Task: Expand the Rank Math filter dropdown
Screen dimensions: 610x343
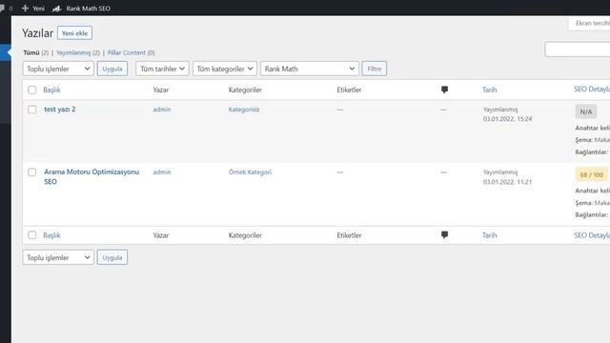Action: click(310, 69)
